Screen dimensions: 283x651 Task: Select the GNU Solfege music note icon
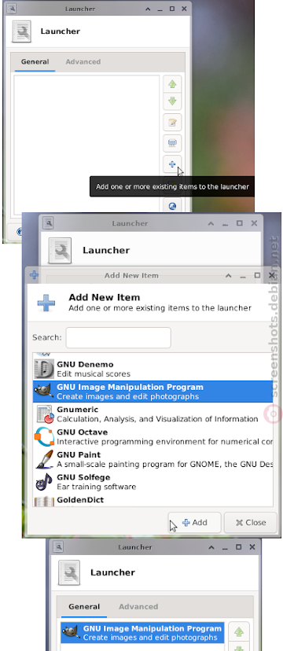tap(44, 482)
